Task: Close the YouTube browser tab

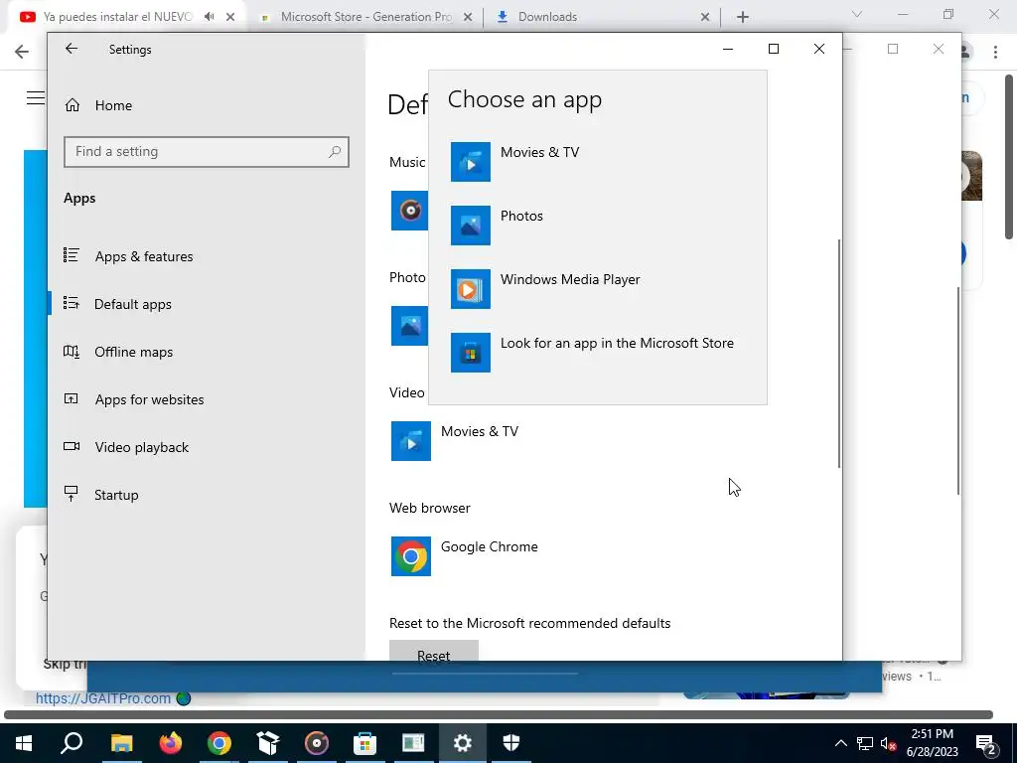Action: [x=230, y=17]
